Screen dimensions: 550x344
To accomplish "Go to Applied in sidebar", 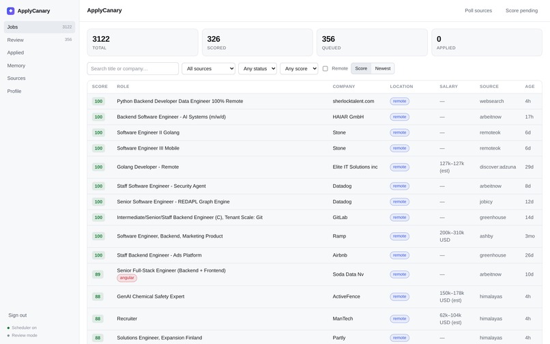I will [40, 53].
